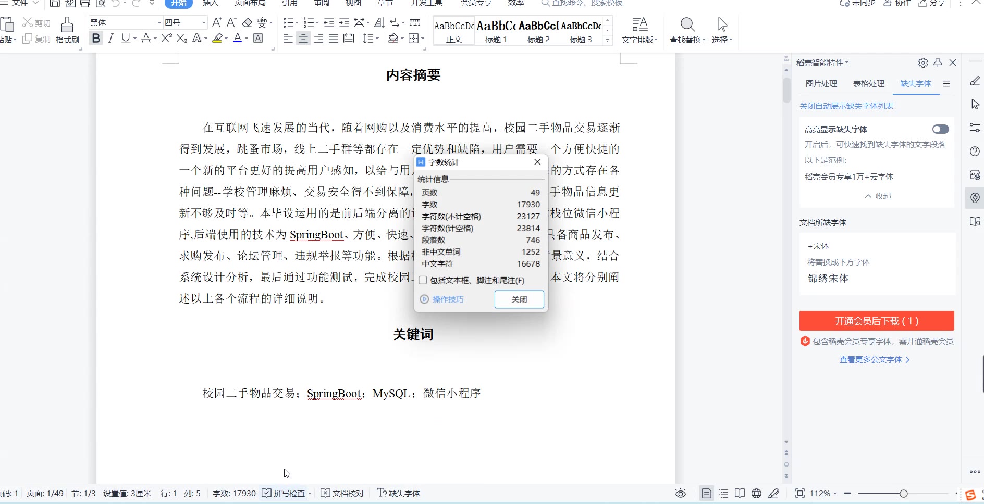Expand highlight color dropdown arrow
The width and height of the screenshot is (984, 504).
click(226, 39)
